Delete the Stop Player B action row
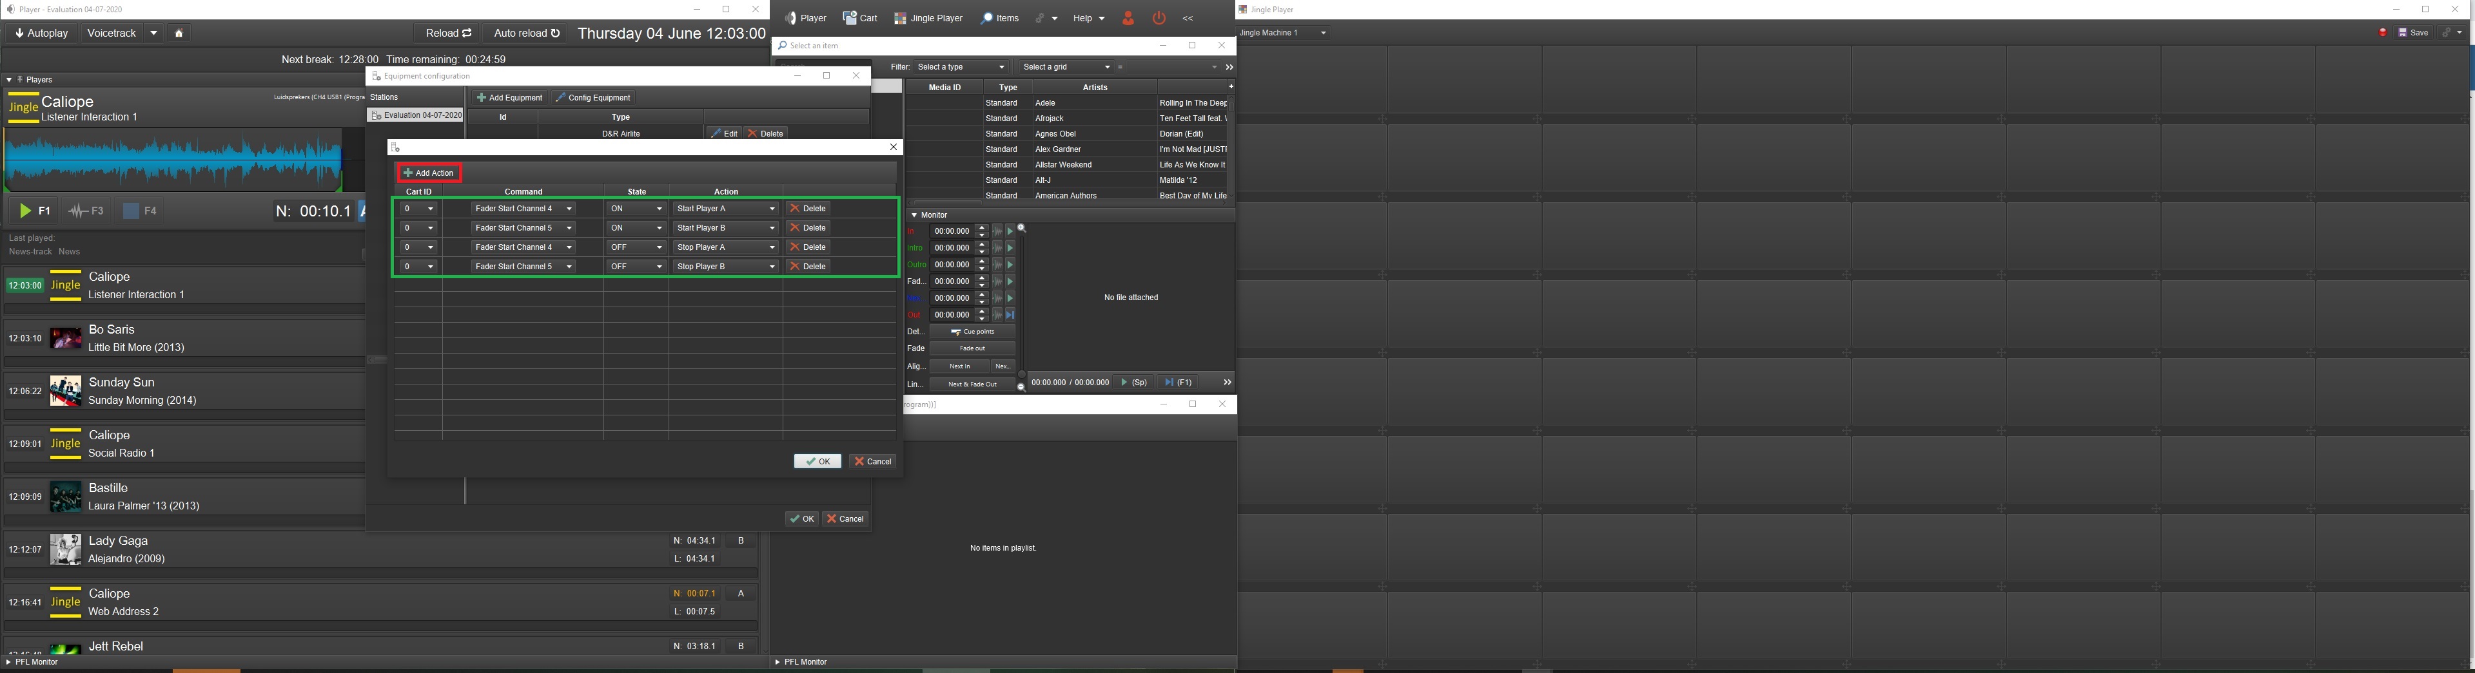 coord(808,267)
